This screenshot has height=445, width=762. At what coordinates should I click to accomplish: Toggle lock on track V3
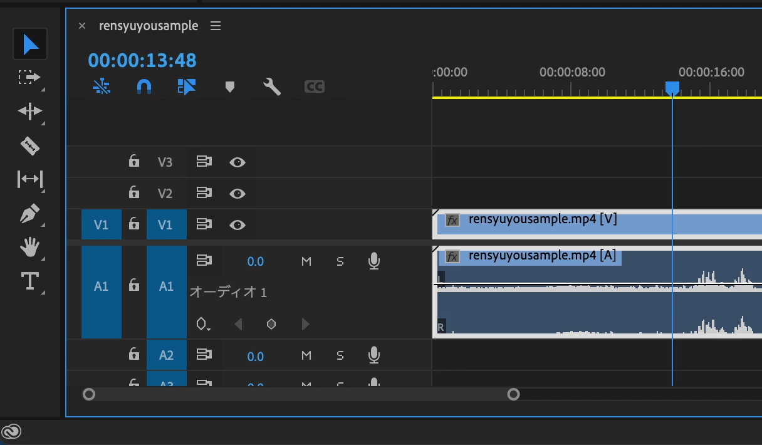pos(133,161)
